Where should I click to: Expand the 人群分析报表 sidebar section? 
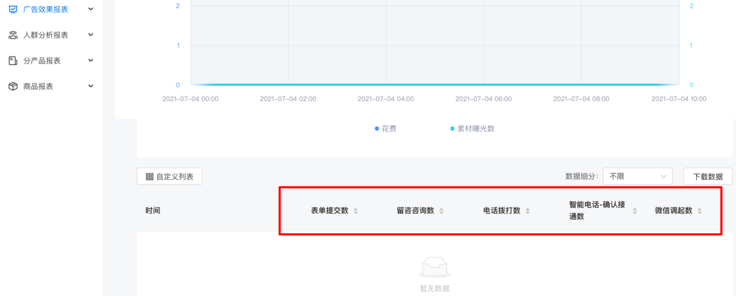[x=91, y=35]
